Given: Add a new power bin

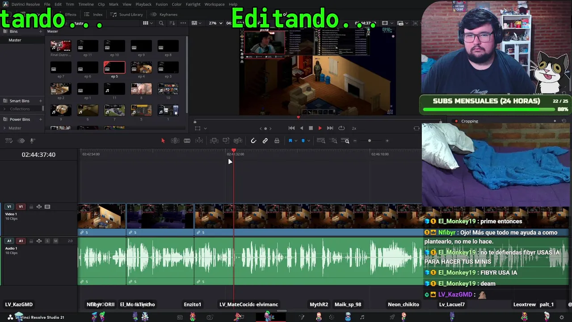Looking at the screenshot, I should [x=41, y=119].
